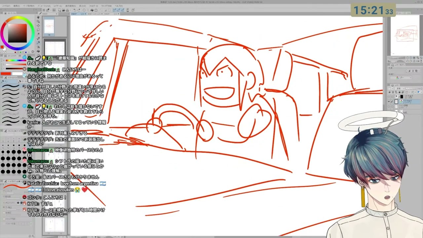The height and width of the screenshot is (238, 423).
Task: Open the レイヤー(L) menu
Action: tap(58, 6)
